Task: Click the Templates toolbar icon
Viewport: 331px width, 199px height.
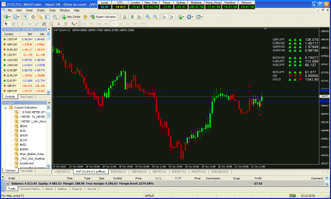Action: tap(198, 17)
